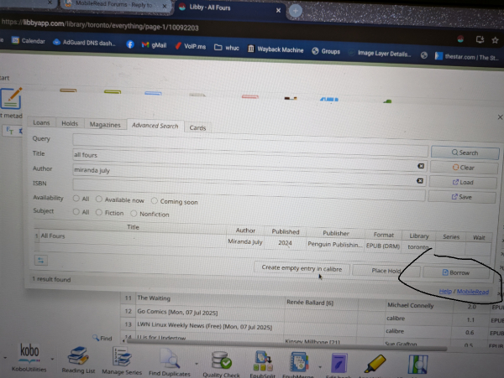Select the Advanced Search tab
This screenshot has height=378, width=504.
pyautogui.click(x=155, y=126)
